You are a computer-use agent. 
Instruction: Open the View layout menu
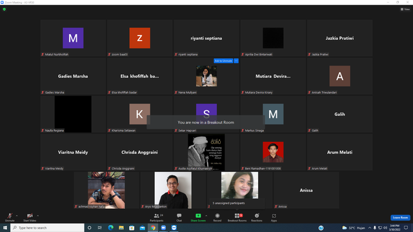pos(405,9)
